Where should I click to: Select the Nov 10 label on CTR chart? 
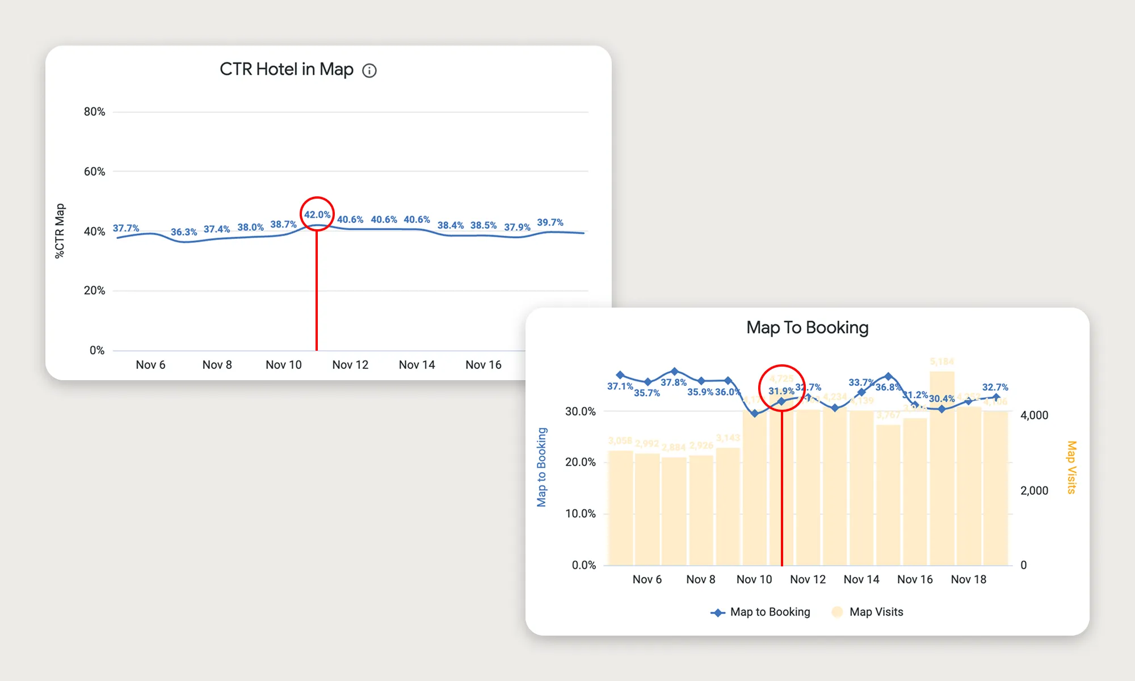(x=283, y=365)
